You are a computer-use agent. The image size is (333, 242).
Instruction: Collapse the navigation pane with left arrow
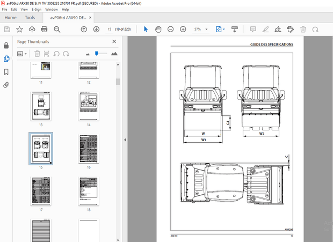click(125, 140)
